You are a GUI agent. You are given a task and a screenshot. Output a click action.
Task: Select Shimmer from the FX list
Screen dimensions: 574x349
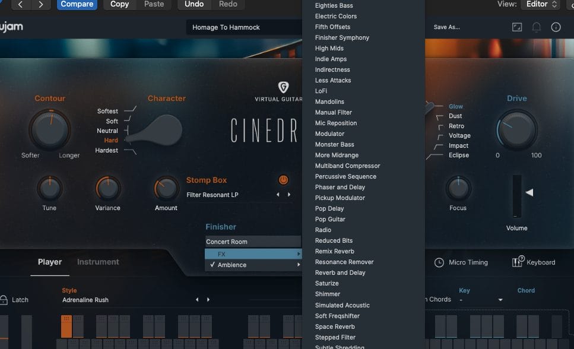(328, 294)
